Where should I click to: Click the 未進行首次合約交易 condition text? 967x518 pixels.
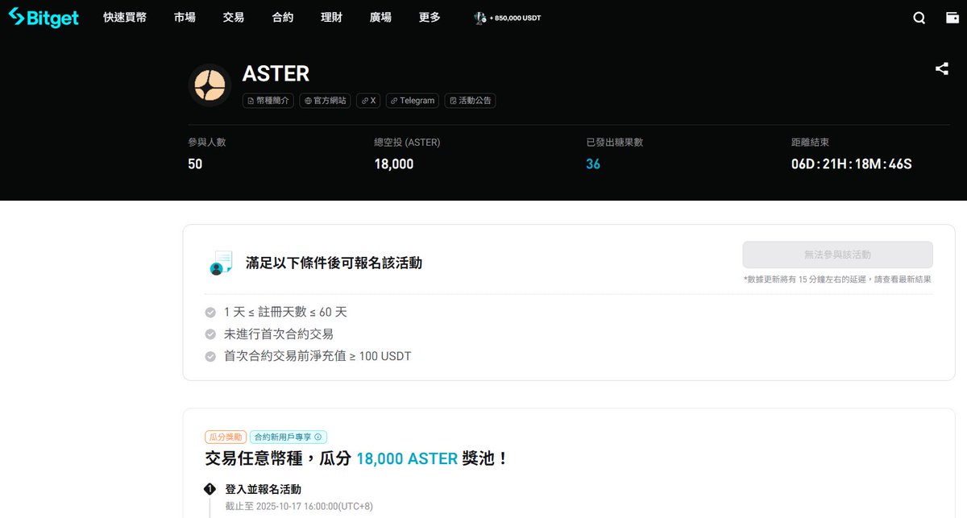pos(279,334)
